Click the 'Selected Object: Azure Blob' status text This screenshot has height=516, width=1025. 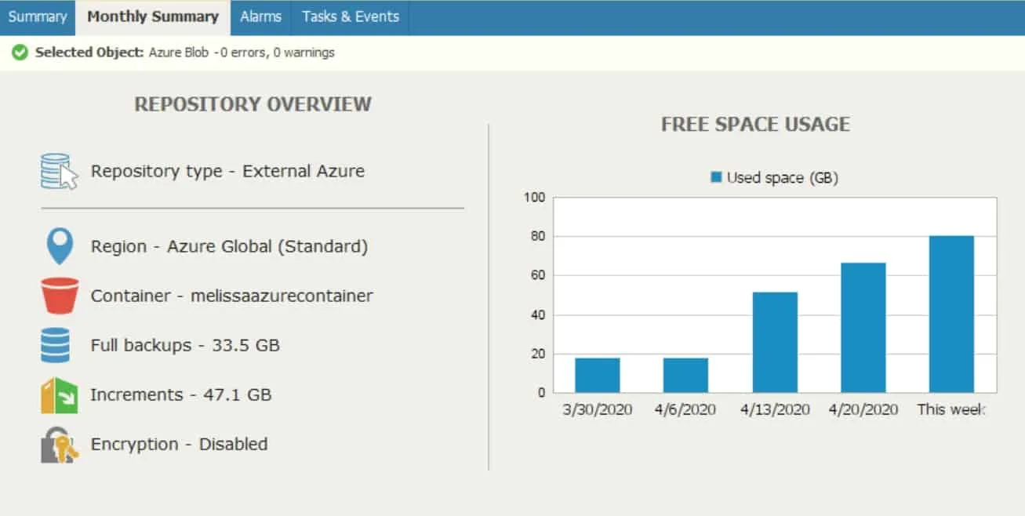122,53
